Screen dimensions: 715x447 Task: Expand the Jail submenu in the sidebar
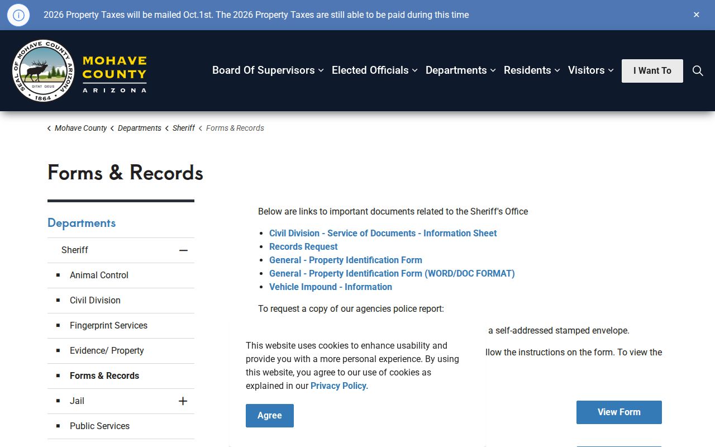click(x=183, y=401)
